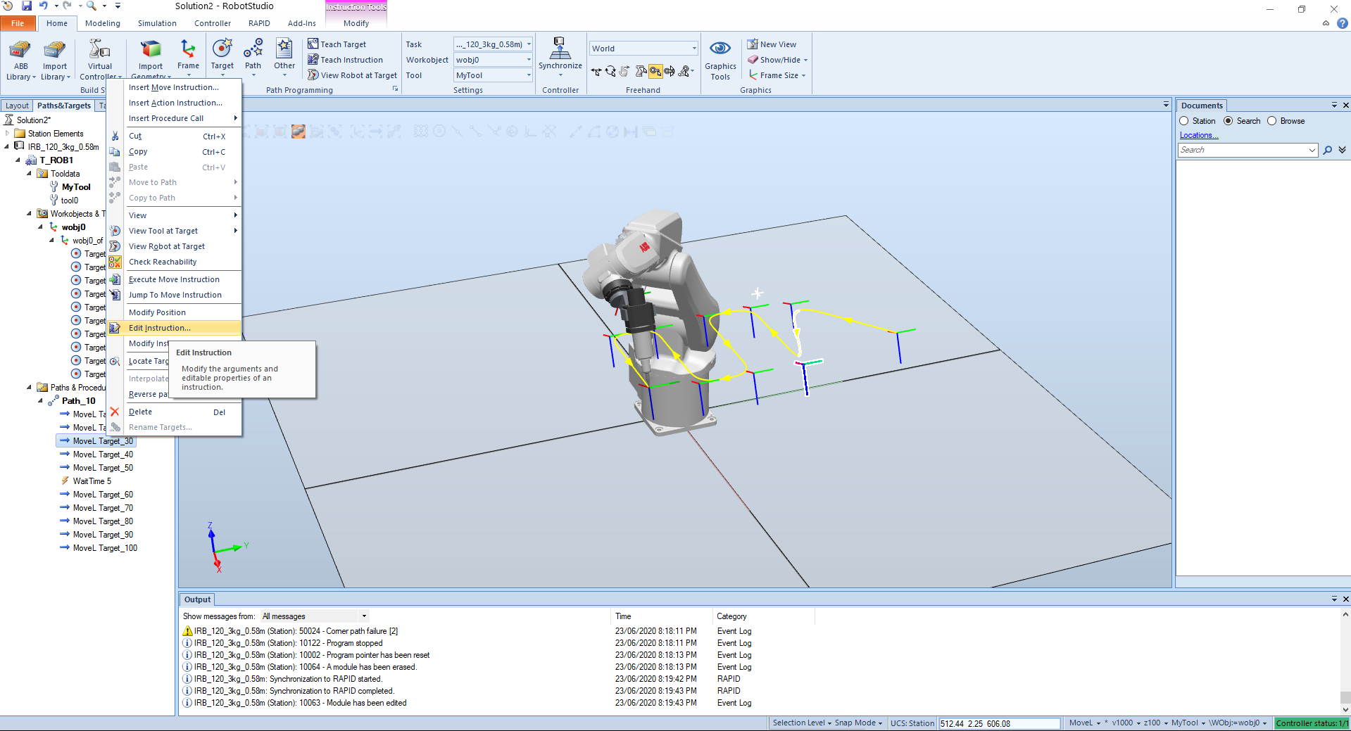Open the World coordinate system dropdown
Image resolution: width=1351 pixels, height=731 pixels.
click(693, 49)
